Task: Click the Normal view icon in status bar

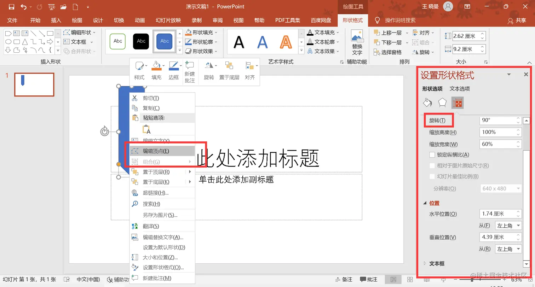Action: pos(393,279)
